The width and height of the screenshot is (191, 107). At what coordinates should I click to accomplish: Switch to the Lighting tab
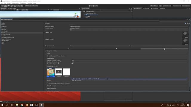click(x=146, y=8)
